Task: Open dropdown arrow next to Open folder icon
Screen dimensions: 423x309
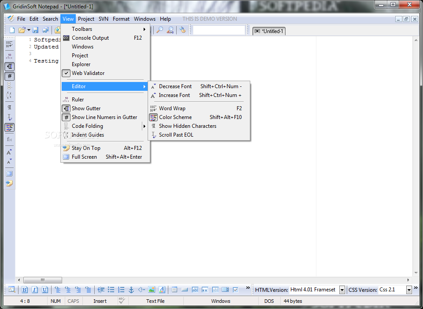Action: (x=29, y=30)
